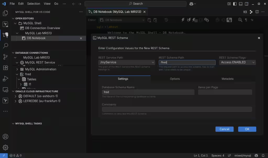The height and width of the screenshot is (158, 268).
Task: Open the Run and Debug view
Action: point(5,79)
